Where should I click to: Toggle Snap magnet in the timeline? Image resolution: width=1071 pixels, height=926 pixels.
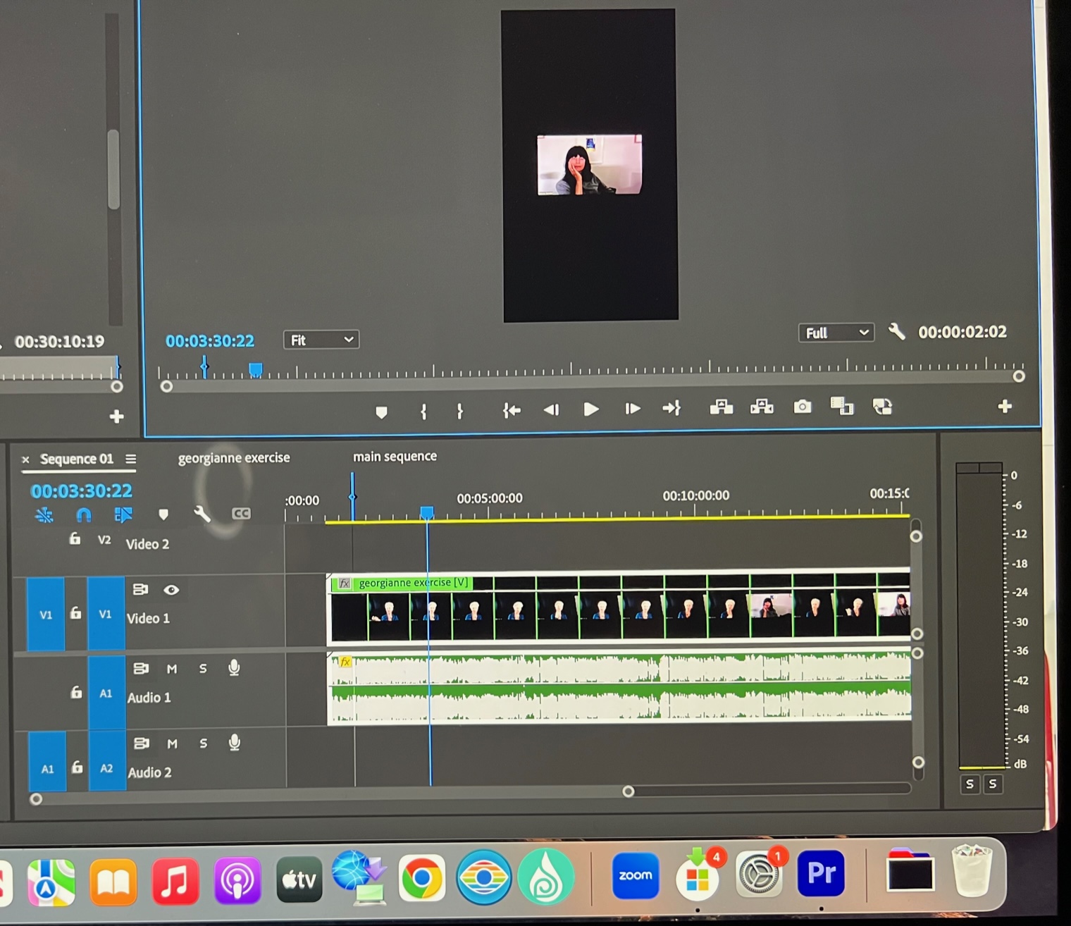84,515
